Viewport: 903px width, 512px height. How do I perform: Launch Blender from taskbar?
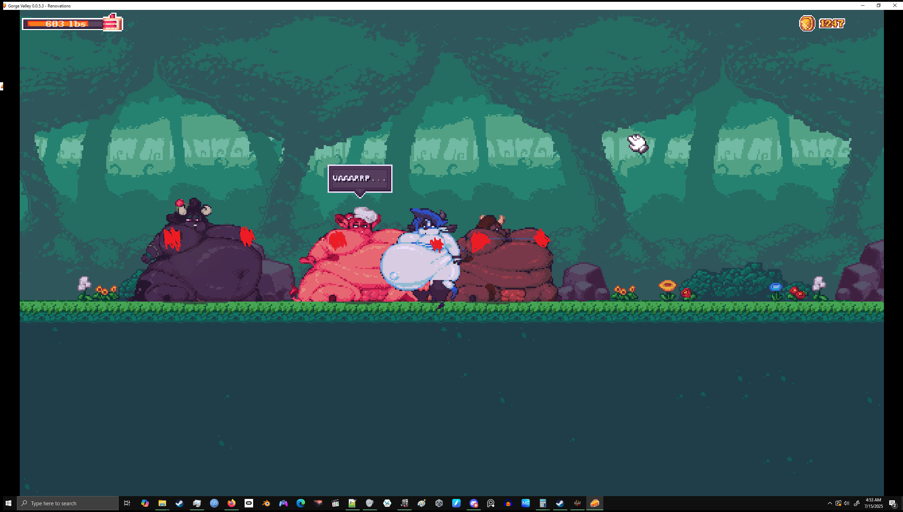pyautogui.click(x=266, y=503)
